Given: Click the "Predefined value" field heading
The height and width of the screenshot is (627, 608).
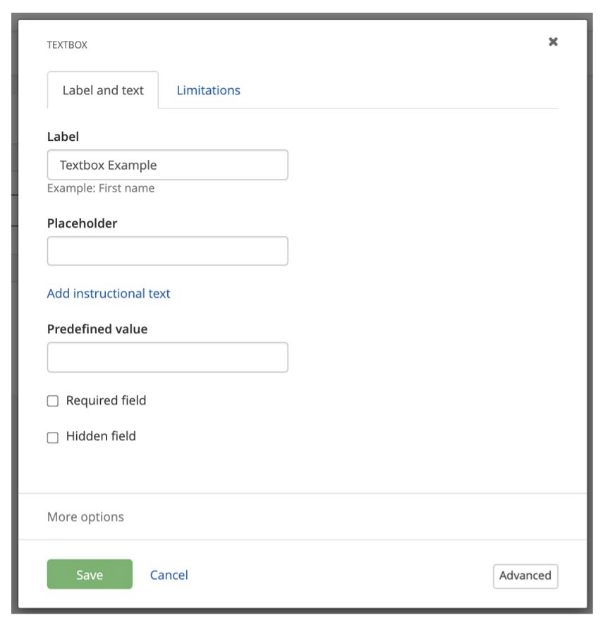Looking at the screenshot, I should pos(97,329).
